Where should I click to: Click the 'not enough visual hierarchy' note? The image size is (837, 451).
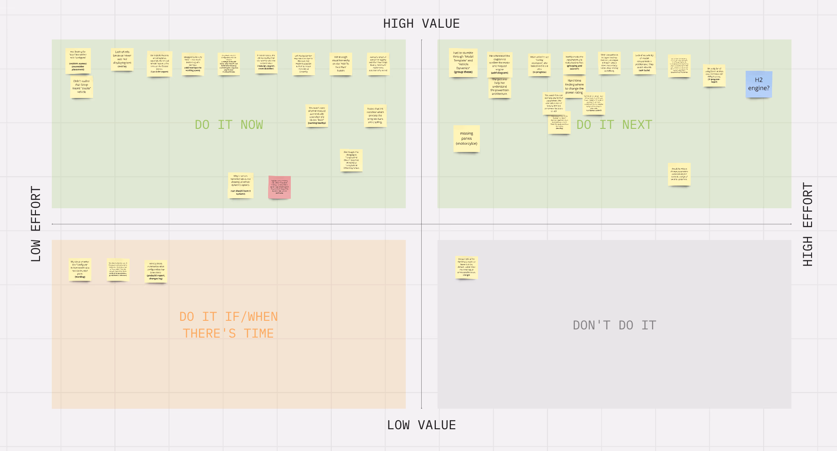click(340, 64)
